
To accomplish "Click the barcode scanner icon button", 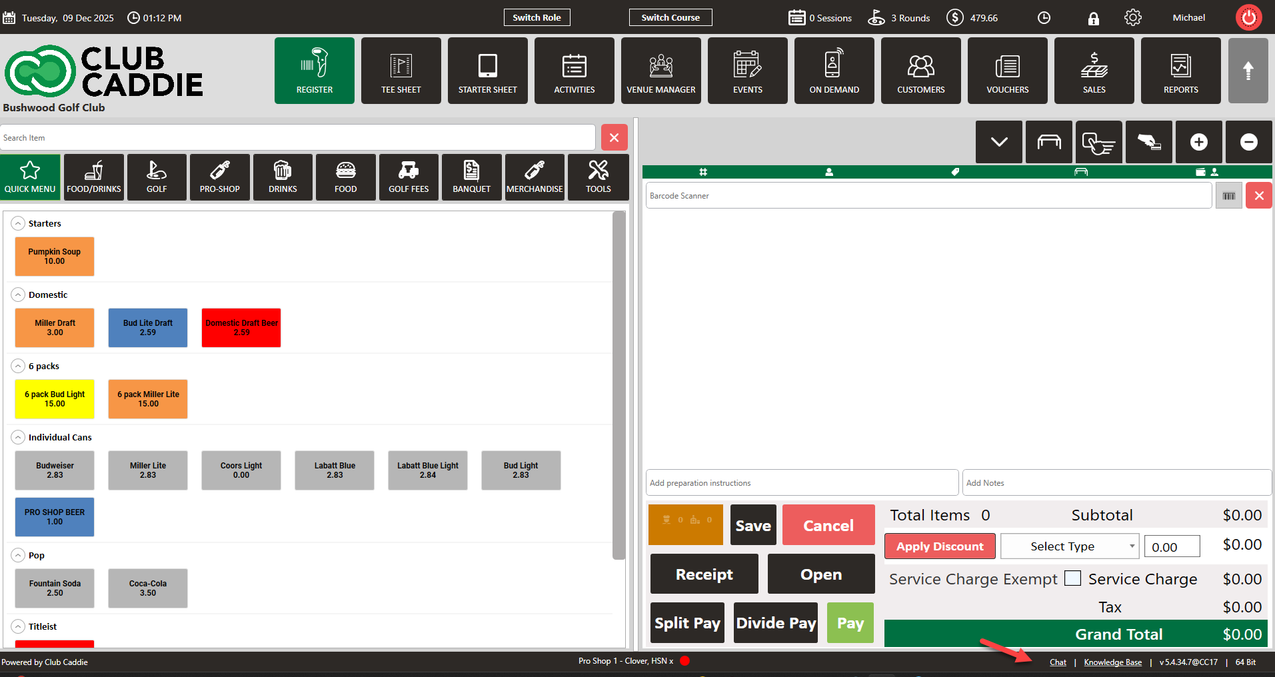I will point(1228,196).
